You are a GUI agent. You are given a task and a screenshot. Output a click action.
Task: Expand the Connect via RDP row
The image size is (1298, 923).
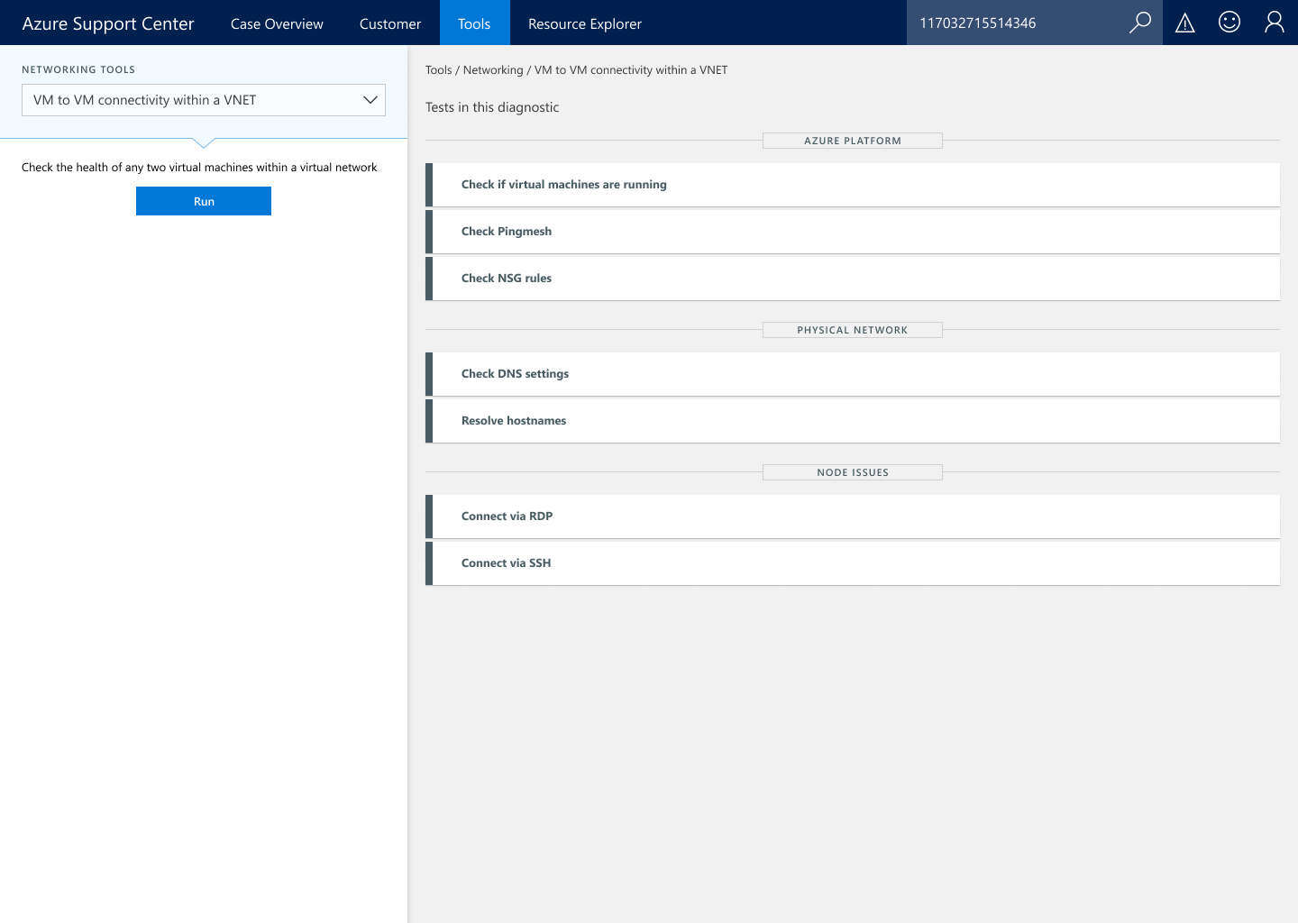click(x=853, y=516)
